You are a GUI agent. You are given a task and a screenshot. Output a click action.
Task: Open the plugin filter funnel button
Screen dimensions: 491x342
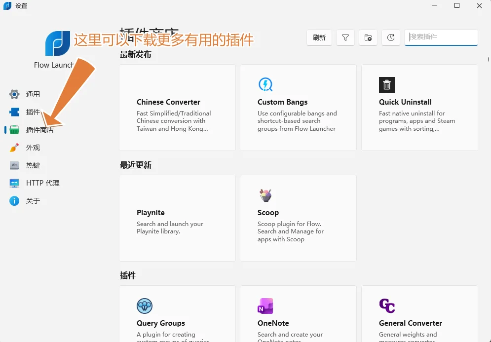tap(345, 38)
